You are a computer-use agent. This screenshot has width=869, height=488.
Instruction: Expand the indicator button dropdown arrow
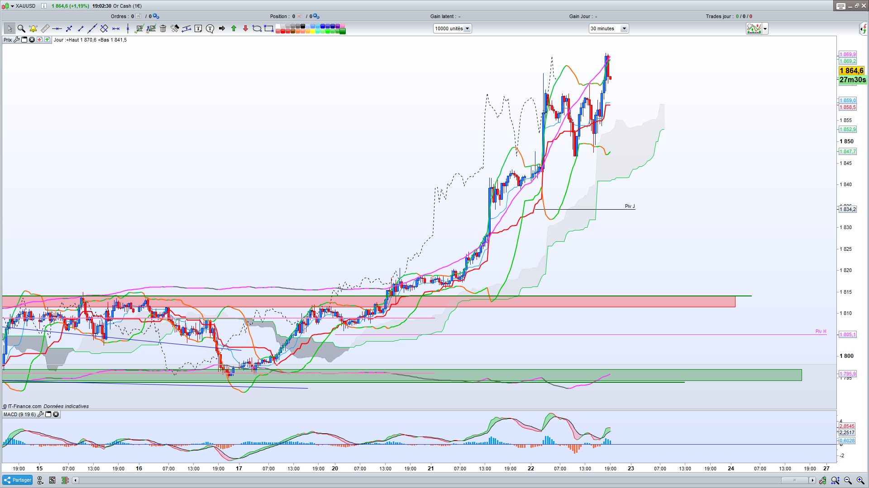765,29
